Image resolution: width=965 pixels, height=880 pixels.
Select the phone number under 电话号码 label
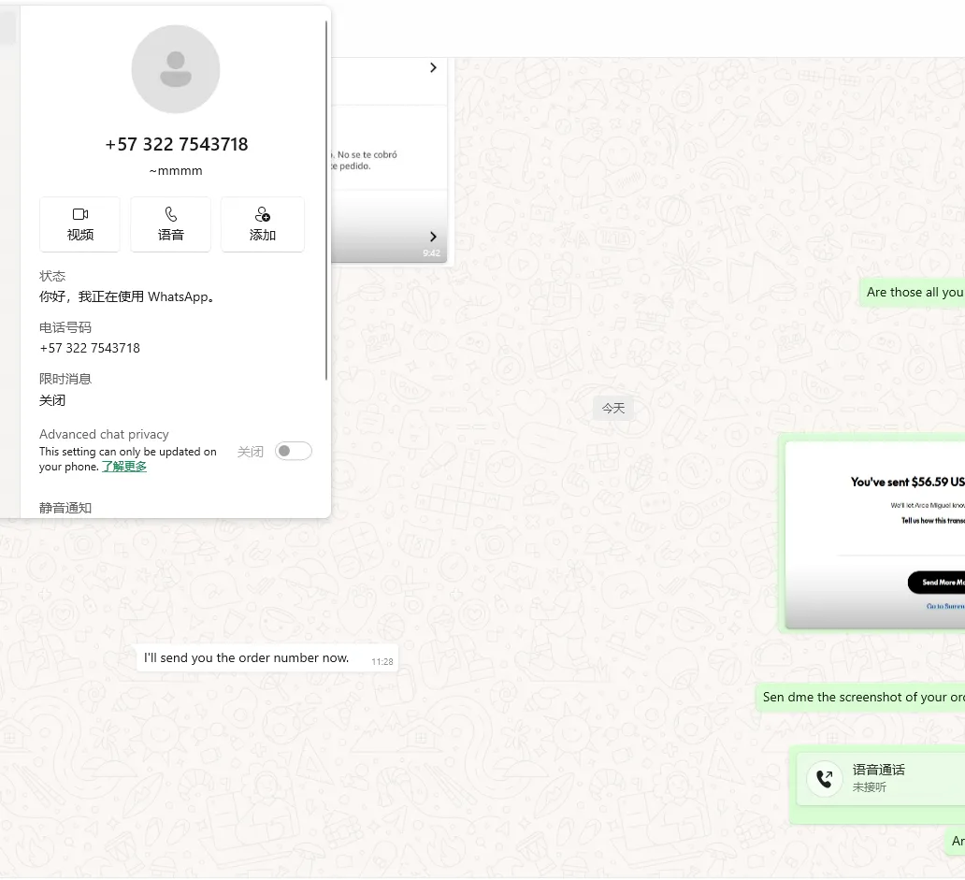click(x=90, y=348)
